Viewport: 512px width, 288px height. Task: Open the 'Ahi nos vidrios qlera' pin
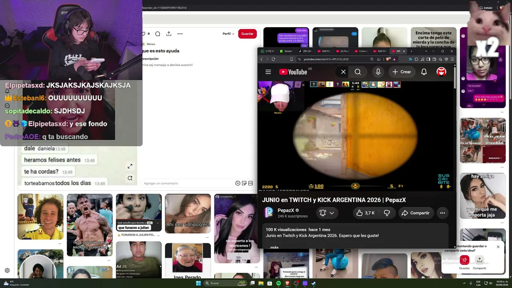point(188,214)
